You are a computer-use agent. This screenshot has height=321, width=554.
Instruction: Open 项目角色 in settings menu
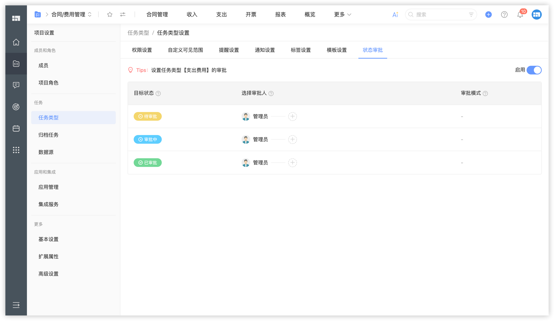pos(73,83)
